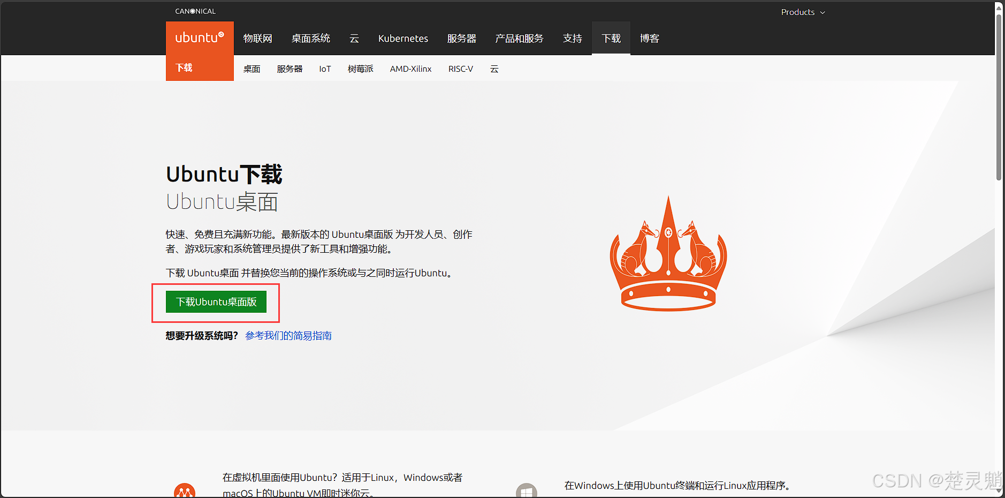Open the 云 item in the main navigation bar

[x=354, y=39]
